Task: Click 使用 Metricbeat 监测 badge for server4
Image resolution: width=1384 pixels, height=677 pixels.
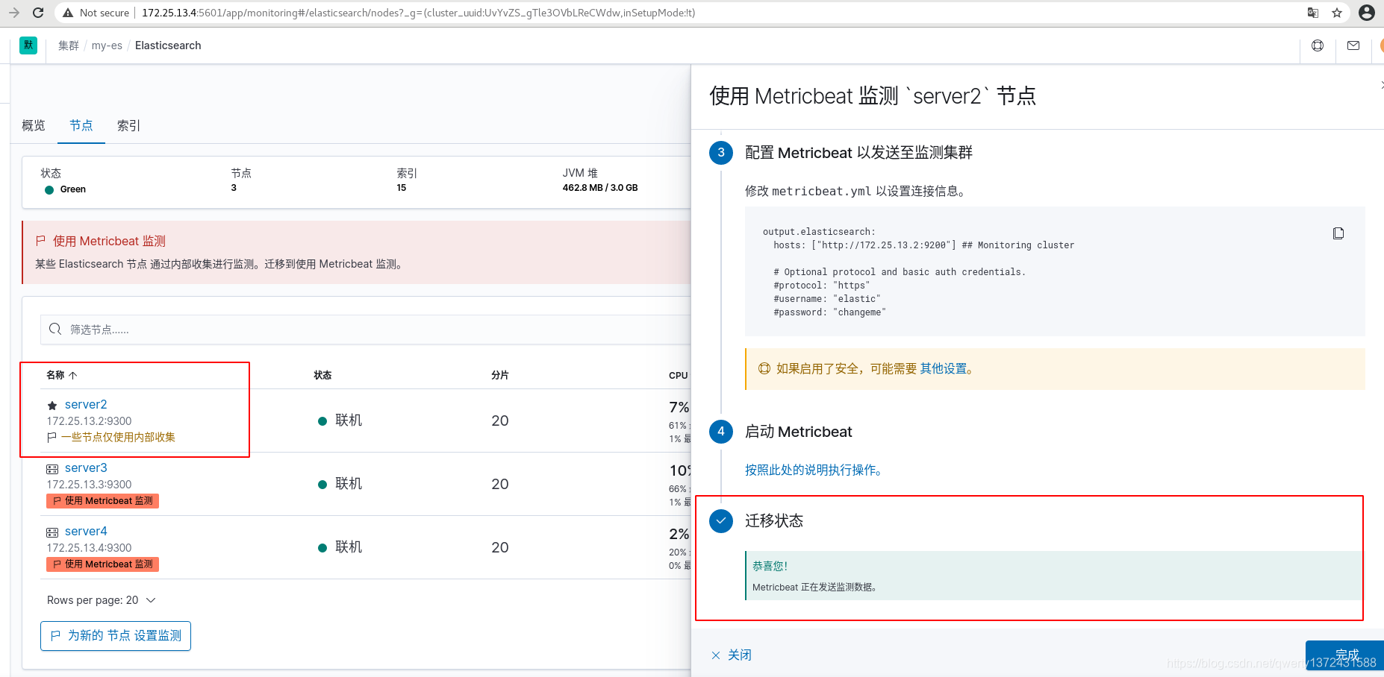Action: click(x=103, y=564)
